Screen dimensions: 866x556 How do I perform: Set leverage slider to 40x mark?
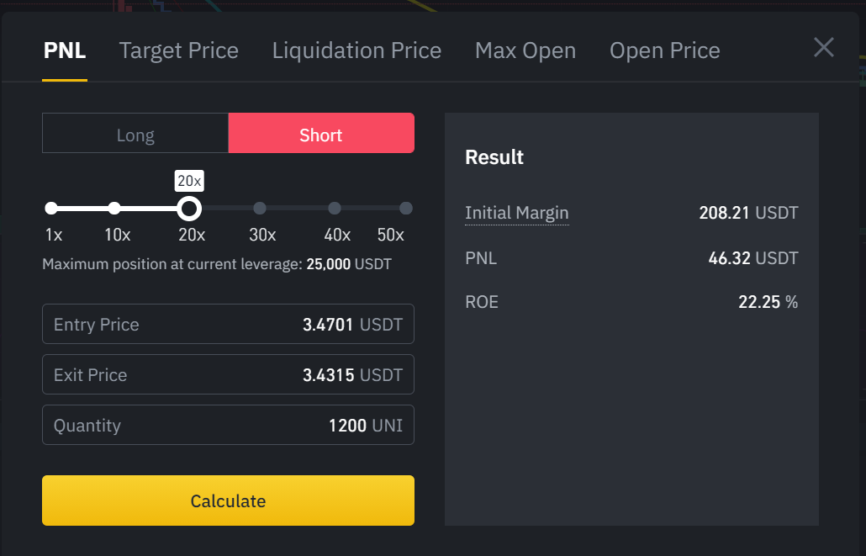click(335, 208)
